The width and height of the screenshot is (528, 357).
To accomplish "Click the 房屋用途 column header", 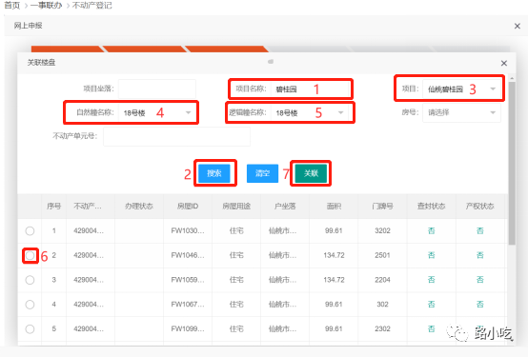I will [x=236, y=206].
